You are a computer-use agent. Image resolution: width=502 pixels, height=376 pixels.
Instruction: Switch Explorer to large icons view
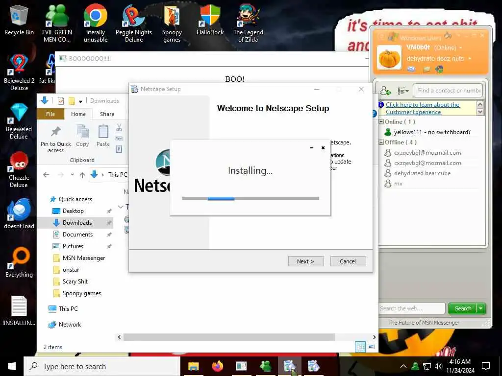[x=371, y=347]
